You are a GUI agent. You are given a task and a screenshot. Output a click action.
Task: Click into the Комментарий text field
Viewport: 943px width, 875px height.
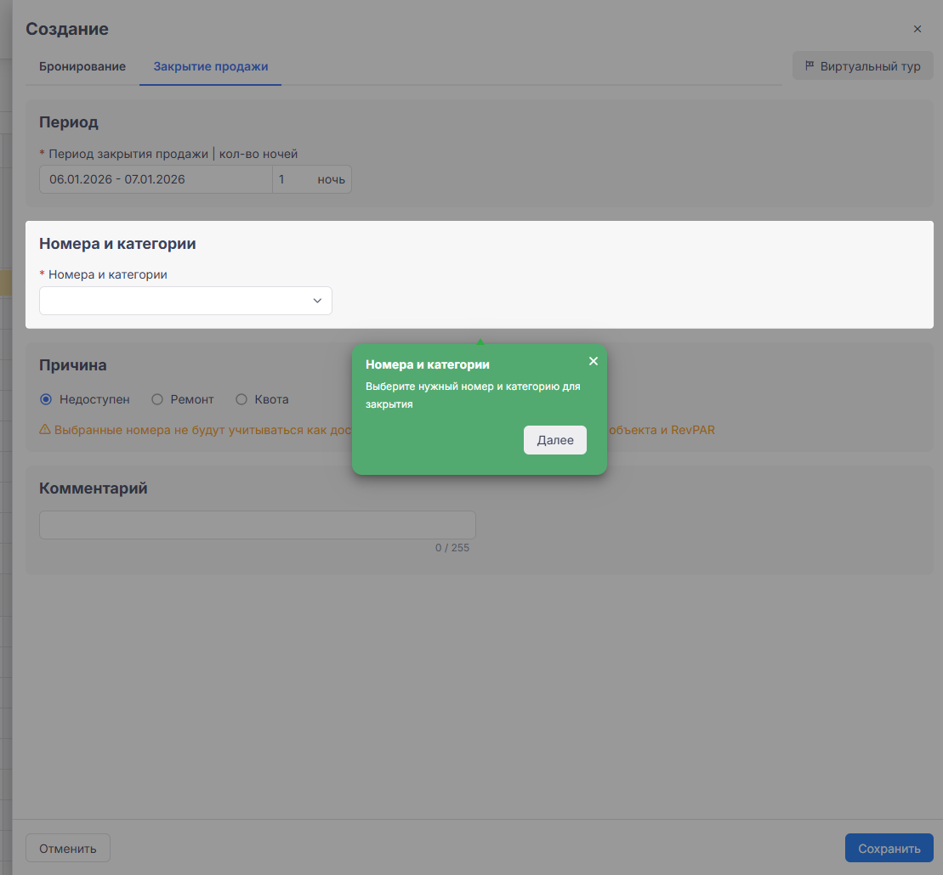(x=257, y=525)
